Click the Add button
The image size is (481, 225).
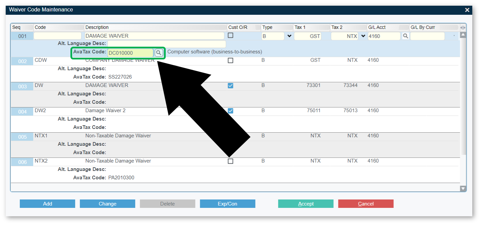(48, 204)
